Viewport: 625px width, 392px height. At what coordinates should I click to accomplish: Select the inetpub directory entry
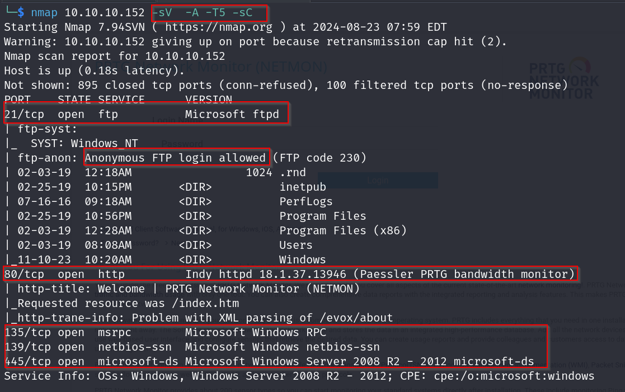pyautogui.click(x=303, y=187)
